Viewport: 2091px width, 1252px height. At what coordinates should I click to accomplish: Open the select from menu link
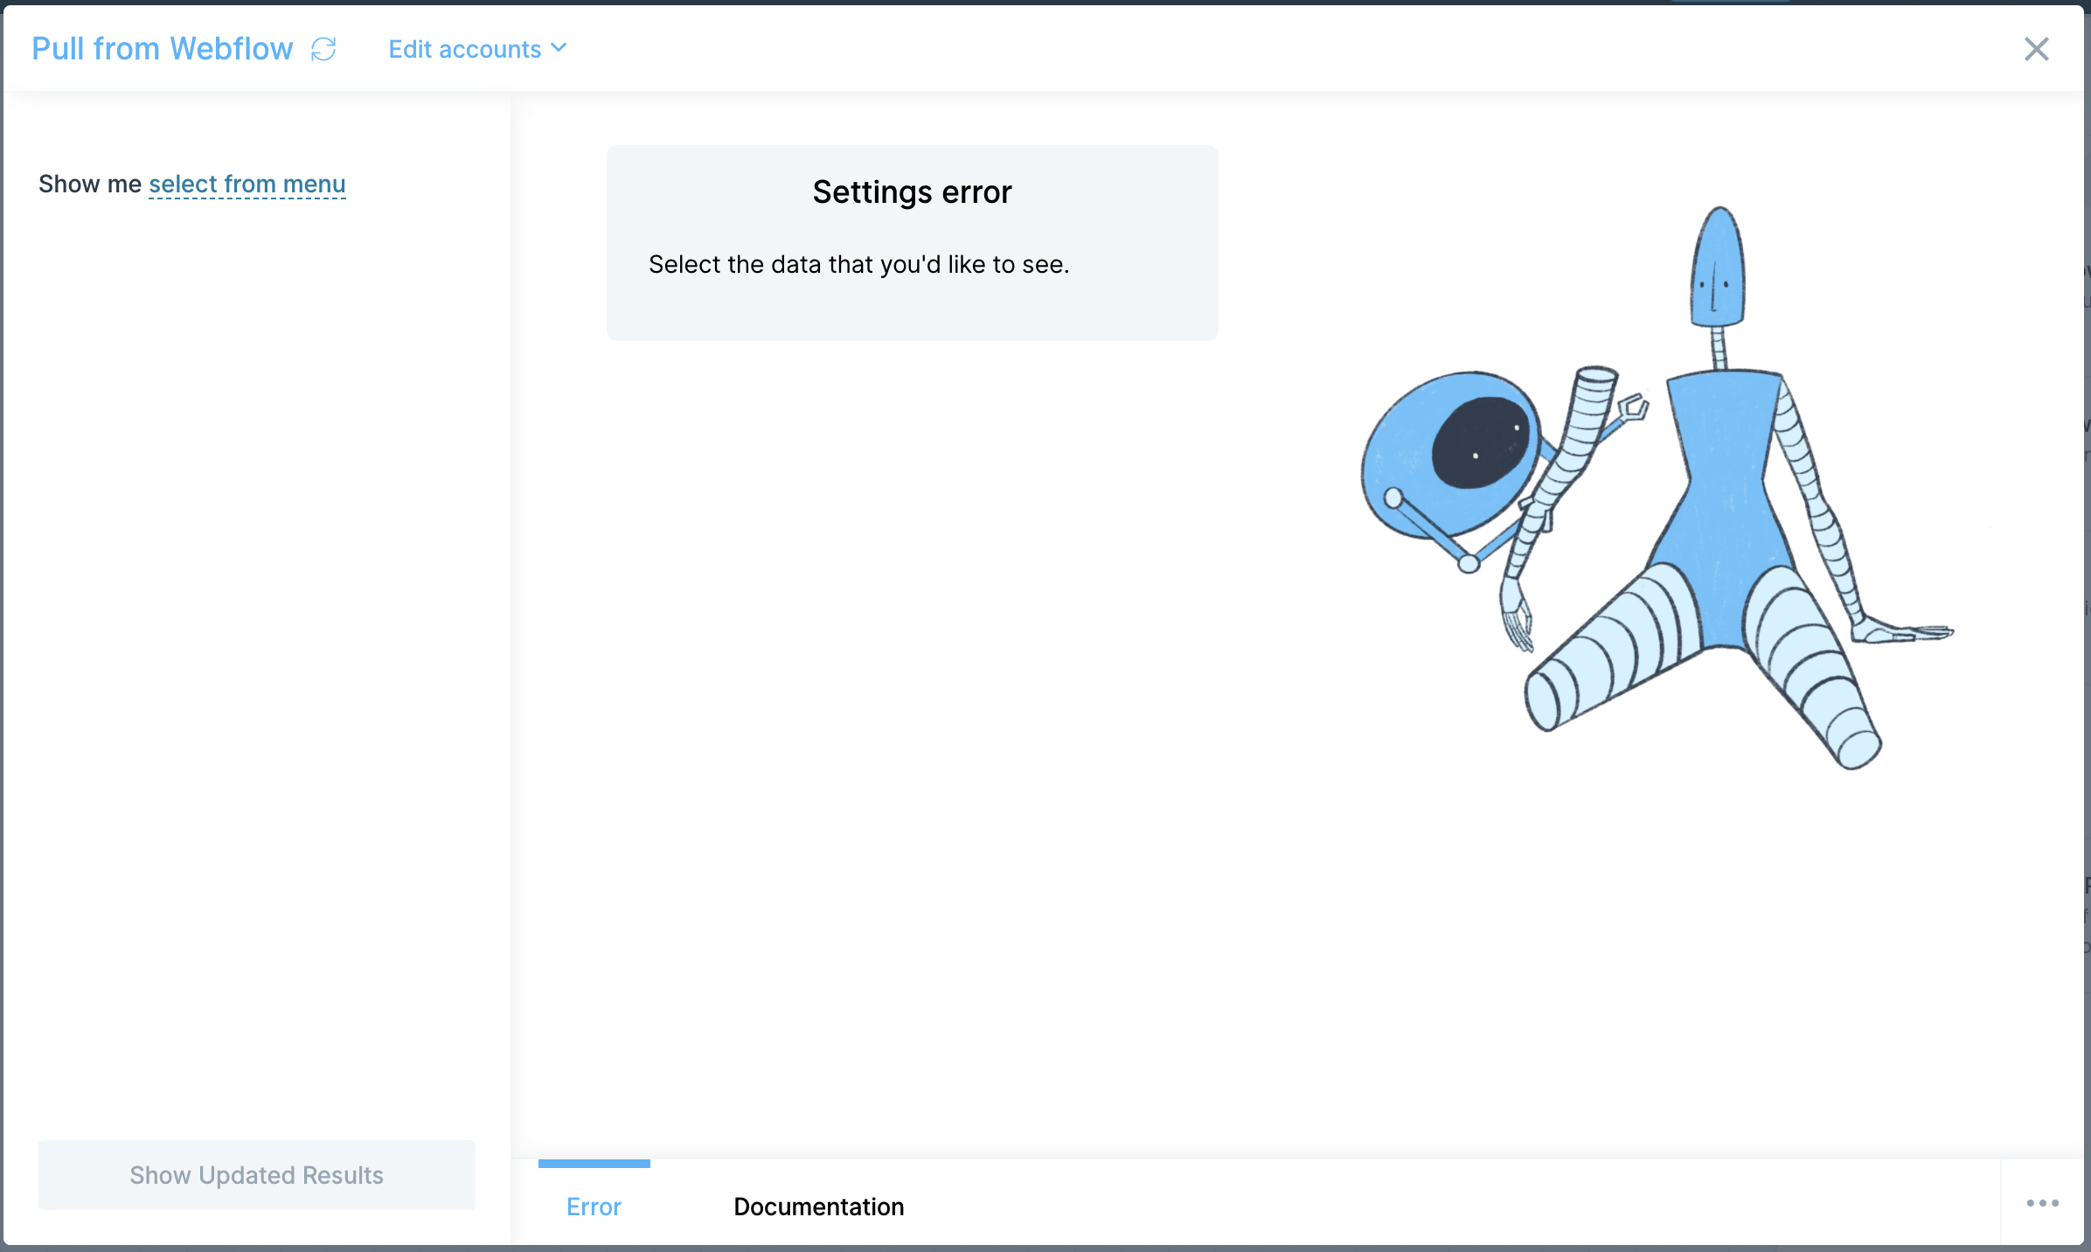coord(247,184)
